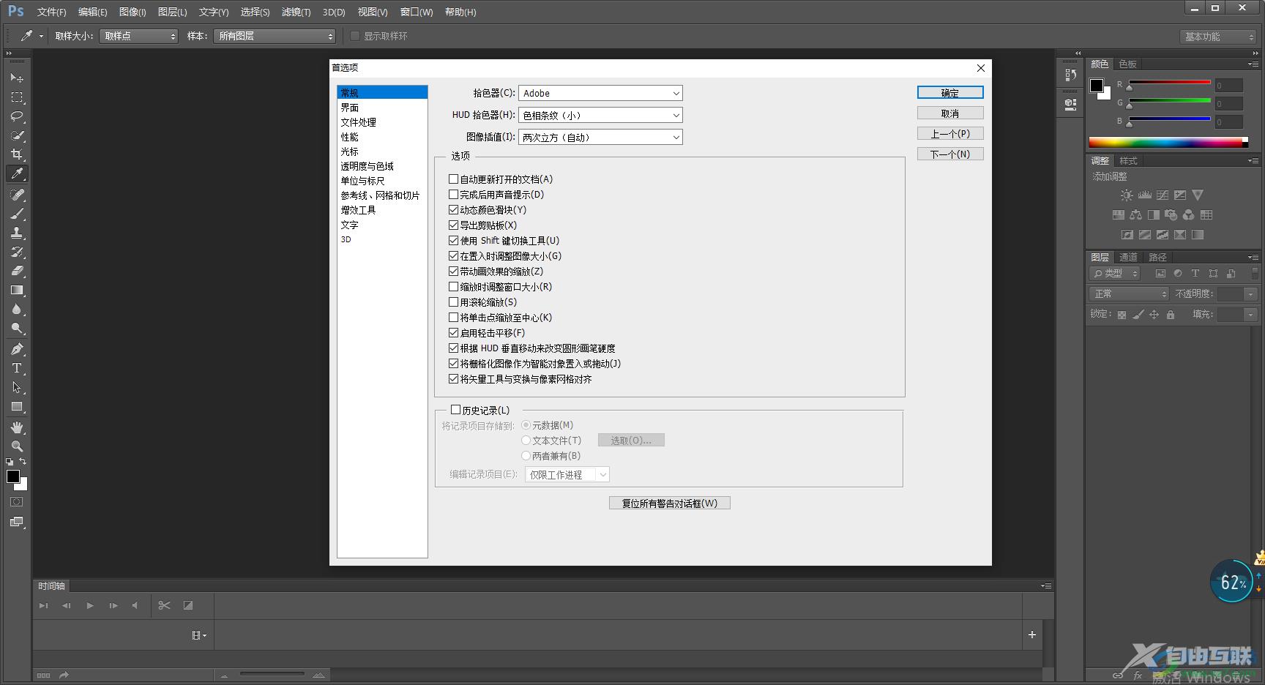Select the Clone Stamp tool
Image resolution: width=1265 pixels, height=685 pixels.
click(17, 233)
